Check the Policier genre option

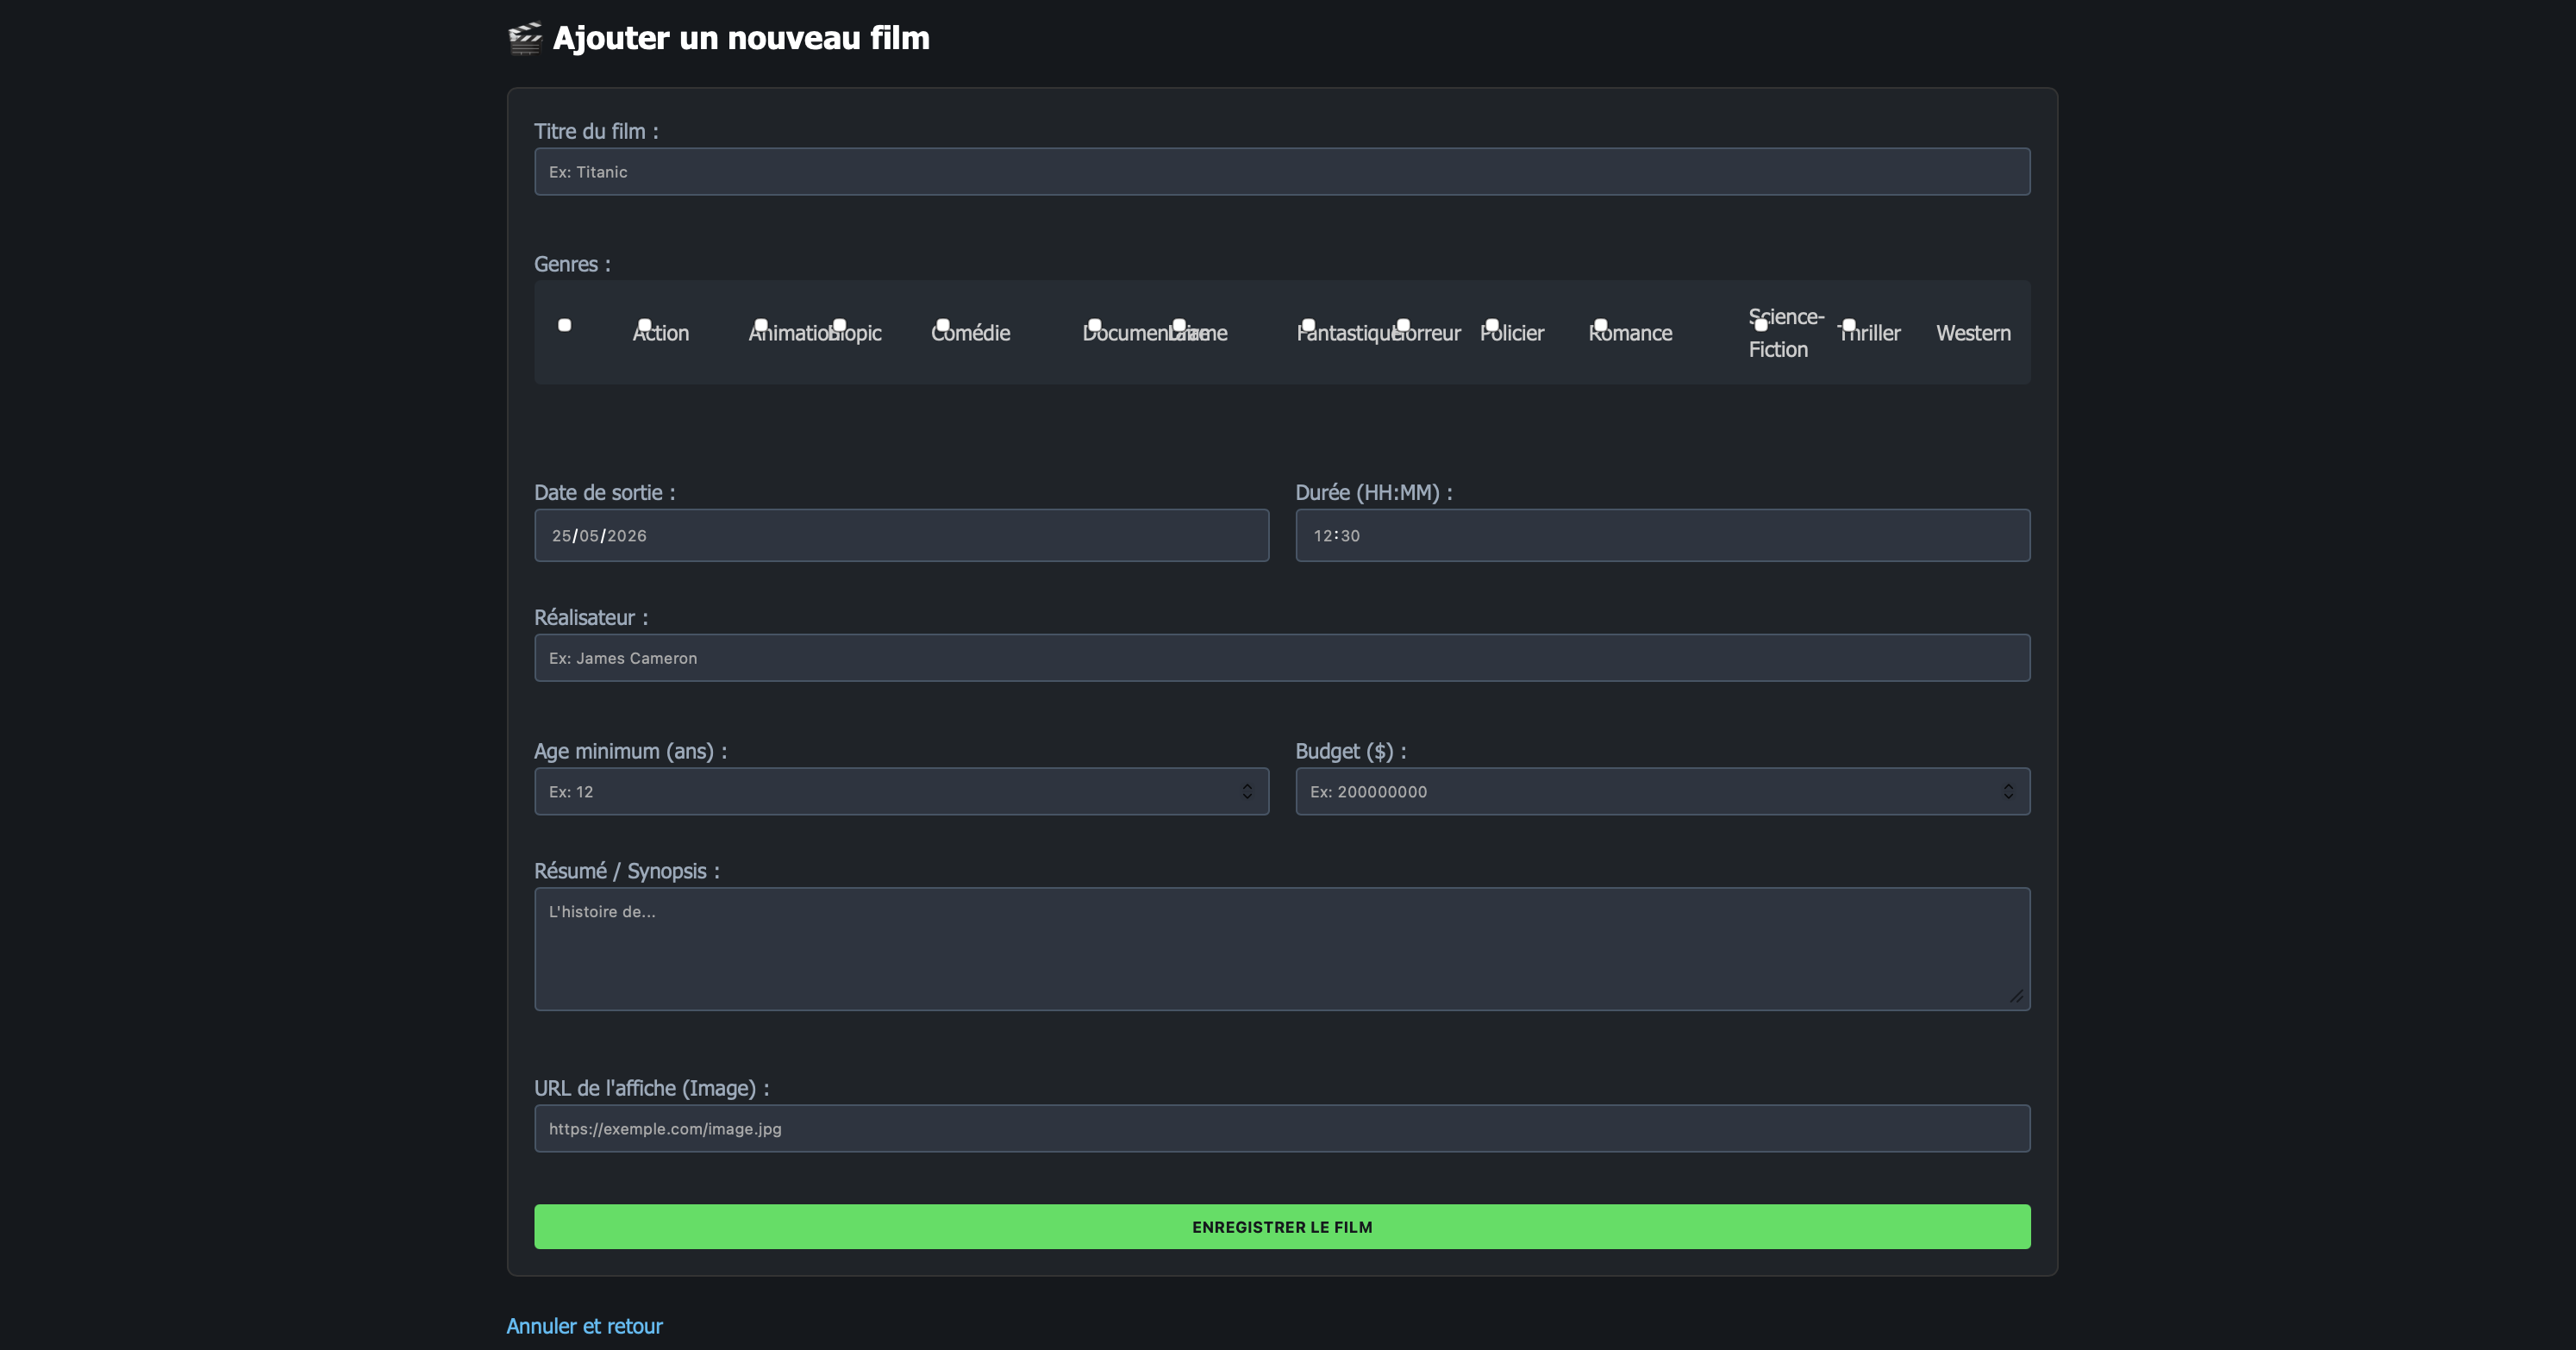pyautogui.click(x=1512, y=333)
